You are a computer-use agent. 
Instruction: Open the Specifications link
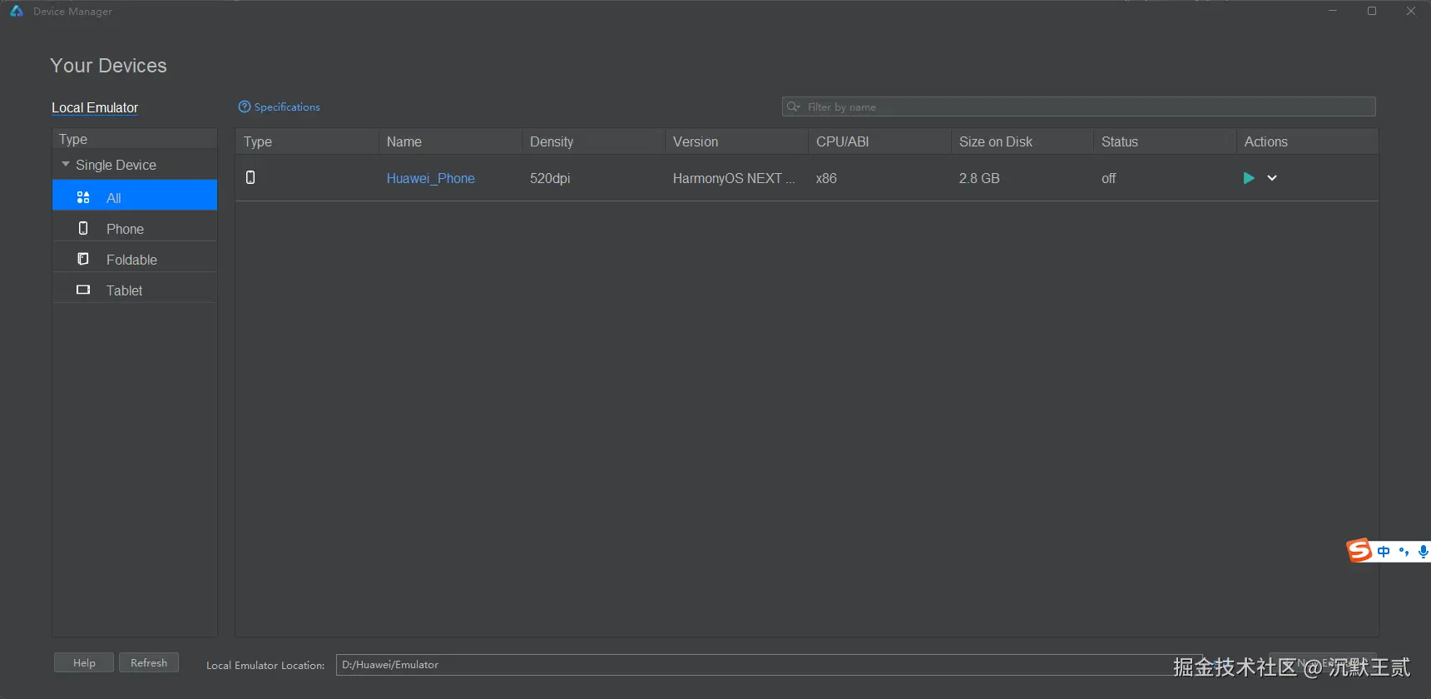(x=287, y=107)
